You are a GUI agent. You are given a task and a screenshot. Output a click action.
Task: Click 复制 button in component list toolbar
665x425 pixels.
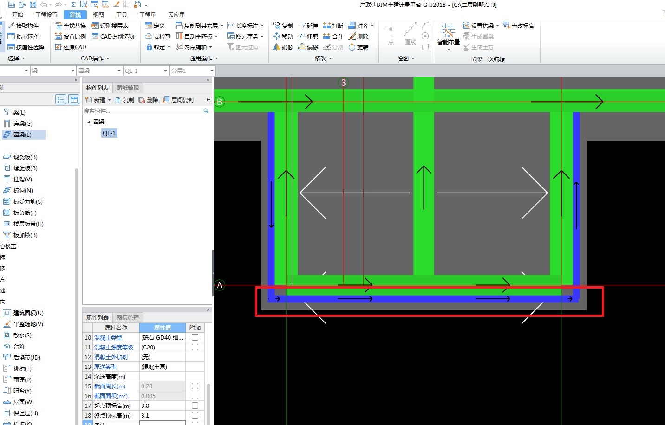[x=124, y=100]
